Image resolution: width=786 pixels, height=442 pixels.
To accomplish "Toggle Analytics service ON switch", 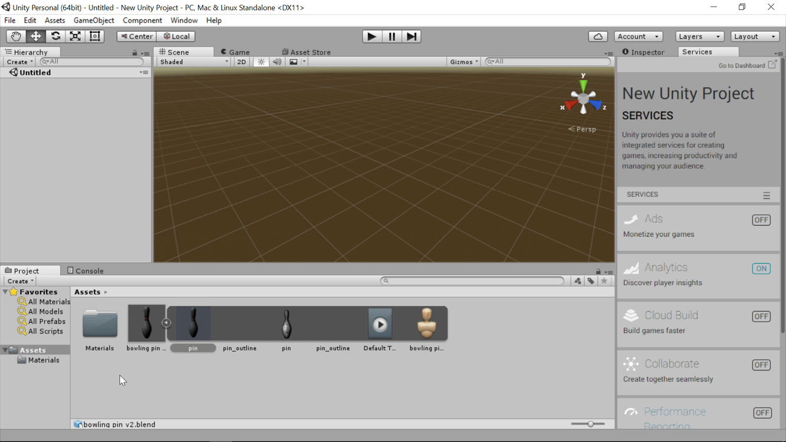I will [x=761, y=268].
